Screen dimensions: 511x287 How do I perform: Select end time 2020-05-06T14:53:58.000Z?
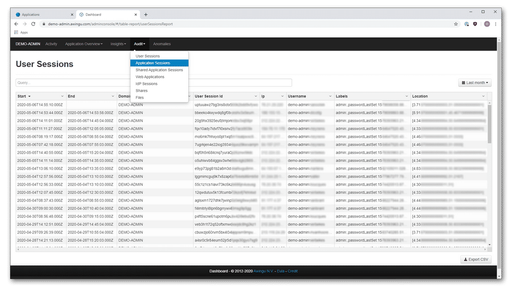tap(90, 113)
